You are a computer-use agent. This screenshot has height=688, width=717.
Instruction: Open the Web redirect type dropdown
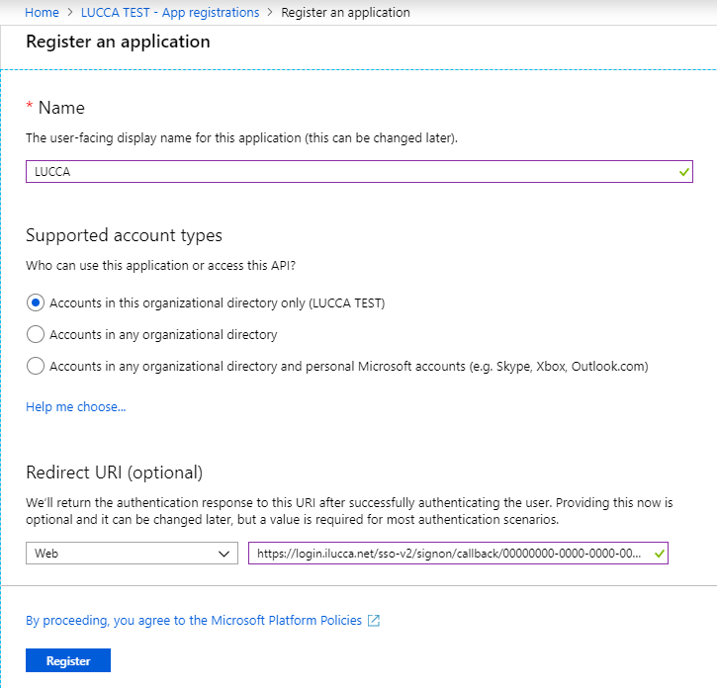pyautogui.click(x=132, y=554)
